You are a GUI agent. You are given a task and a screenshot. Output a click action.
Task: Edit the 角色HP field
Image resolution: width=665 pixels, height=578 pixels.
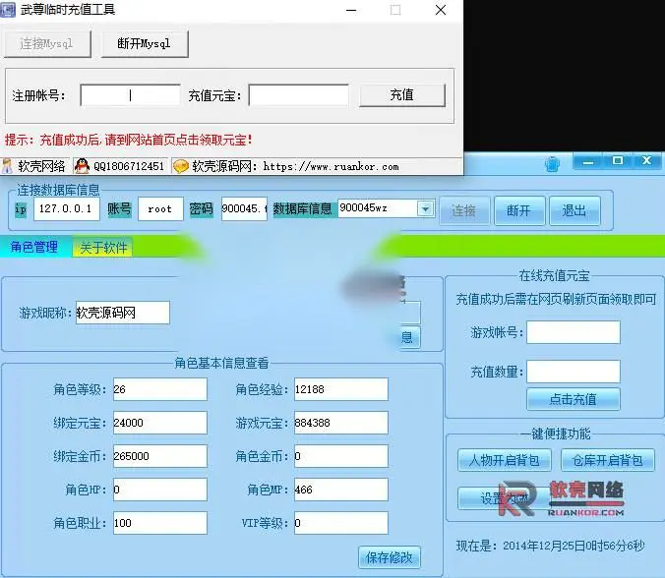point(160,490)
